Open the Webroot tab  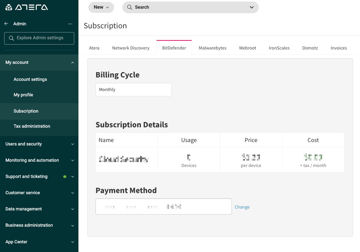click(247, 48)
